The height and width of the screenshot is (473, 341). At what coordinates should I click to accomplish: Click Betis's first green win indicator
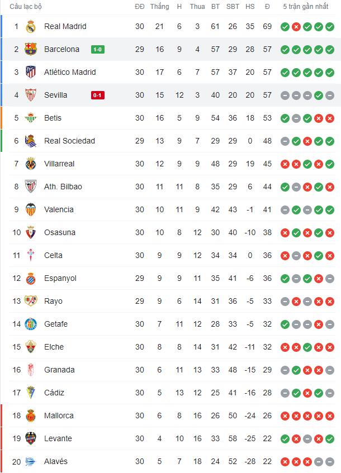[286, 118]
